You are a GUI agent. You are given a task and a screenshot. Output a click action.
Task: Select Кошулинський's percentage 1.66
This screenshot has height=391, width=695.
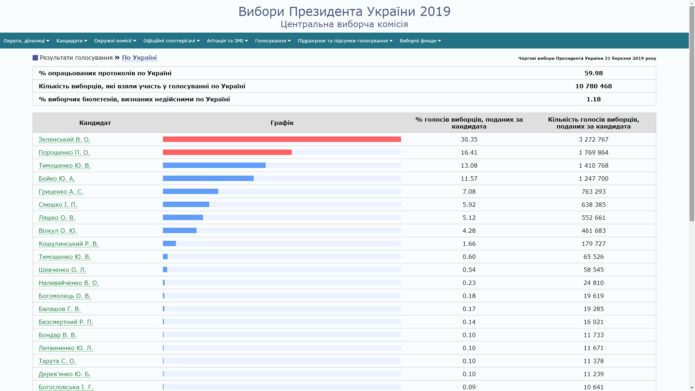pos(469,244)
